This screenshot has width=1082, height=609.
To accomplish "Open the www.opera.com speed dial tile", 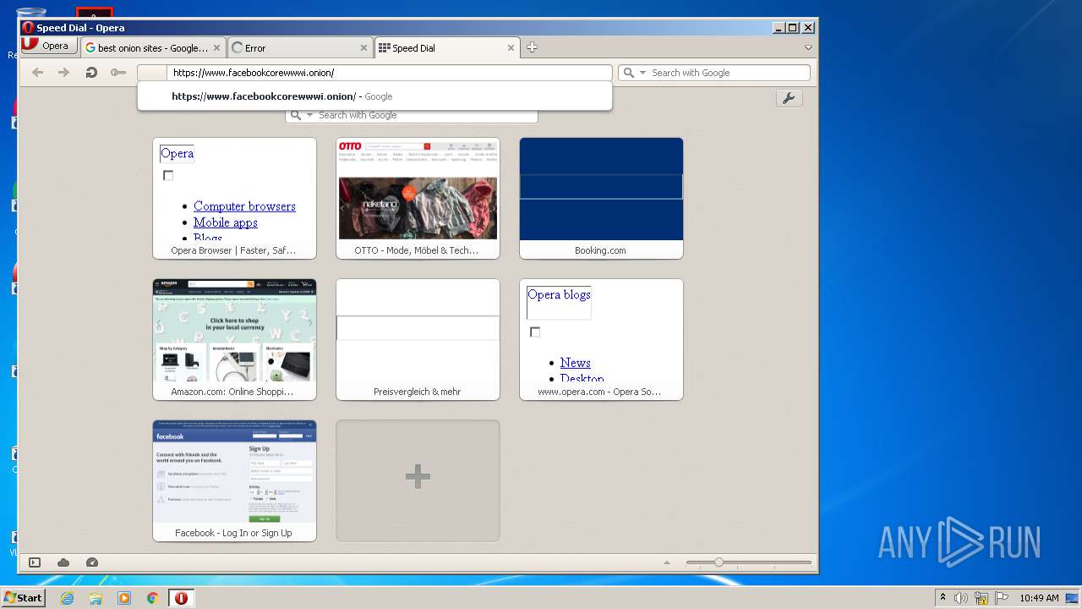I will click(x=601, y=339).
